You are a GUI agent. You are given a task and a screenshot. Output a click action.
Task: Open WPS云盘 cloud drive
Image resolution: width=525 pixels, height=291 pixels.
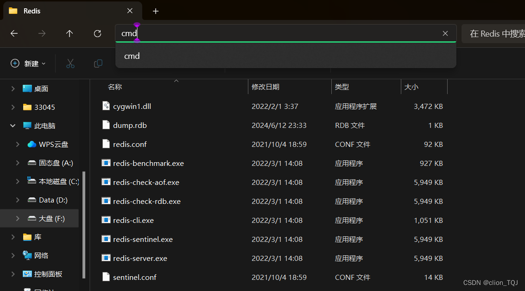click(x=48, y=144)
